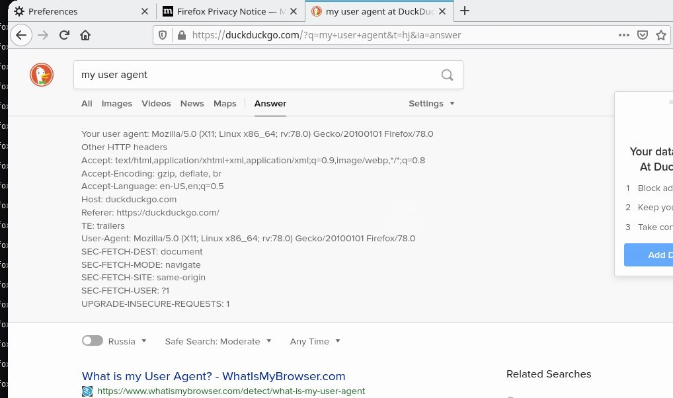Open the Any Time filter dropdown
The height and width of the screenshot is (398, 673).
(315, 341)
